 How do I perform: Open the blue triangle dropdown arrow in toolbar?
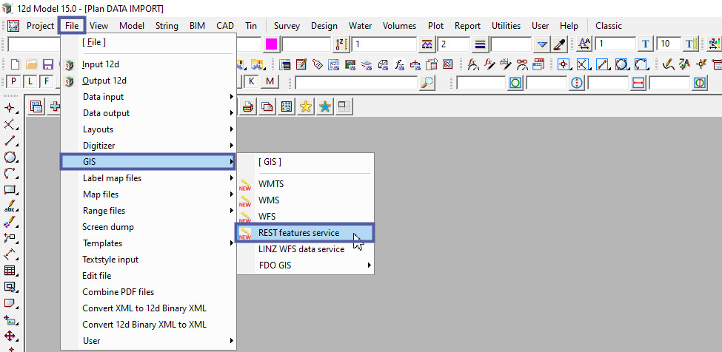pyautogui.click(x=543, y=44)
